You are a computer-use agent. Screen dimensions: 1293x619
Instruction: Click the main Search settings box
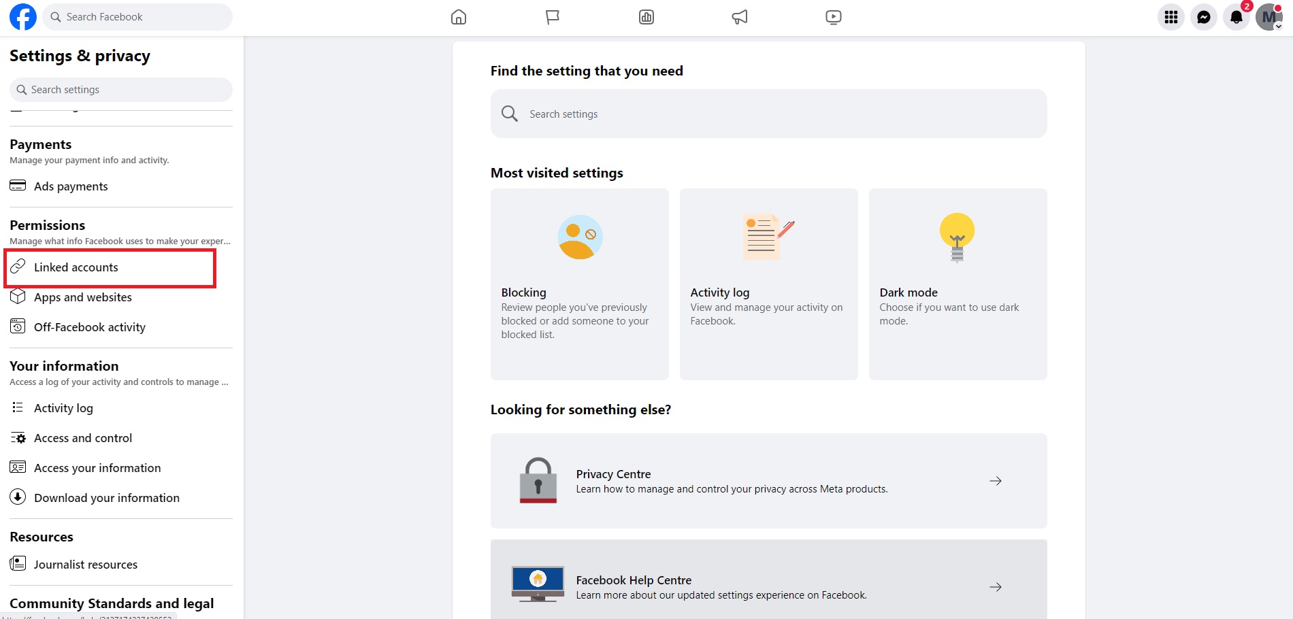point(768,114)
